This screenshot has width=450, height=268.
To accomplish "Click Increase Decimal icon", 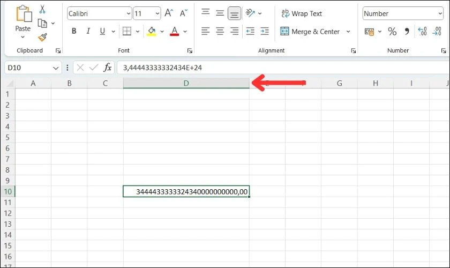I will click(423, 31).
